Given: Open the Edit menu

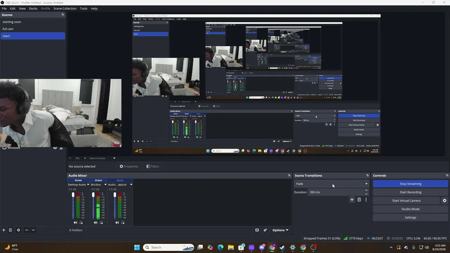Looking at the screenshot, I should click(13, 8).
